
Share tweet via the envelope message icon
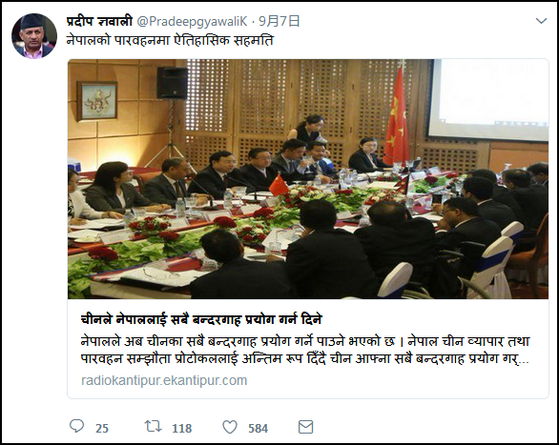305,427
